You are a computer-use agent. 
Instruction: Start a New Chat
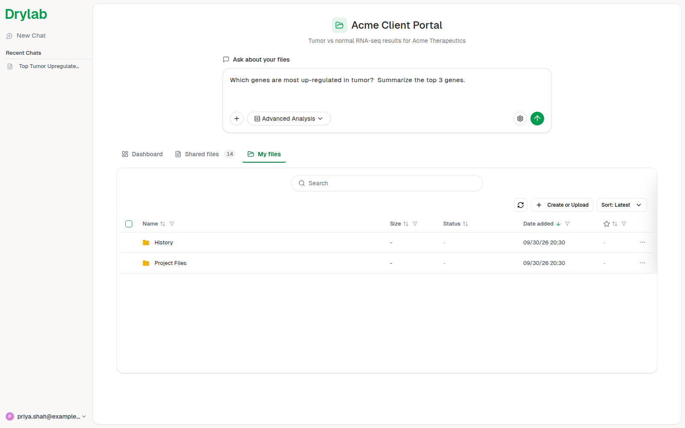point(26,36)
